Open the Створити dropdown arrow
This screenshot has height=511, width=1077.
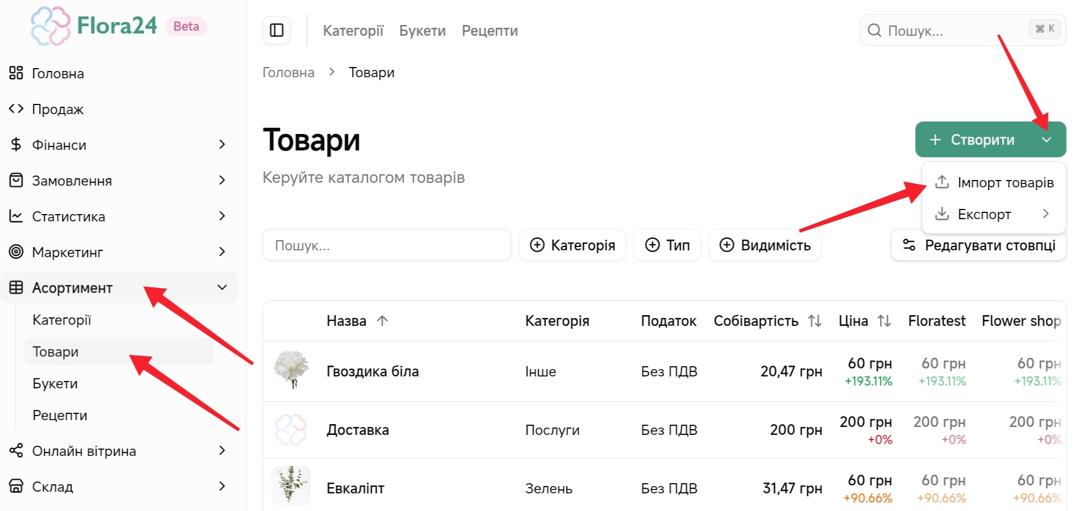[x=1046, y=140]
